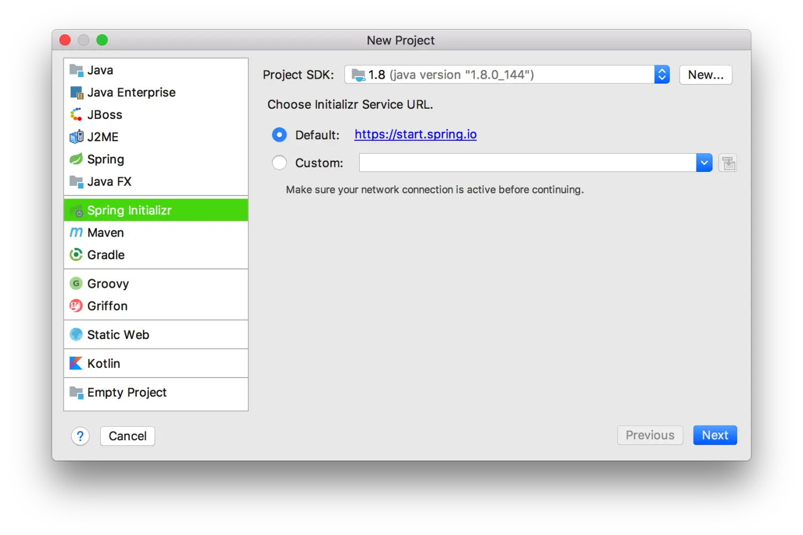Click the 1.8 java version SDK text
This screenshot has height=535, width=803.
[451, 75]
